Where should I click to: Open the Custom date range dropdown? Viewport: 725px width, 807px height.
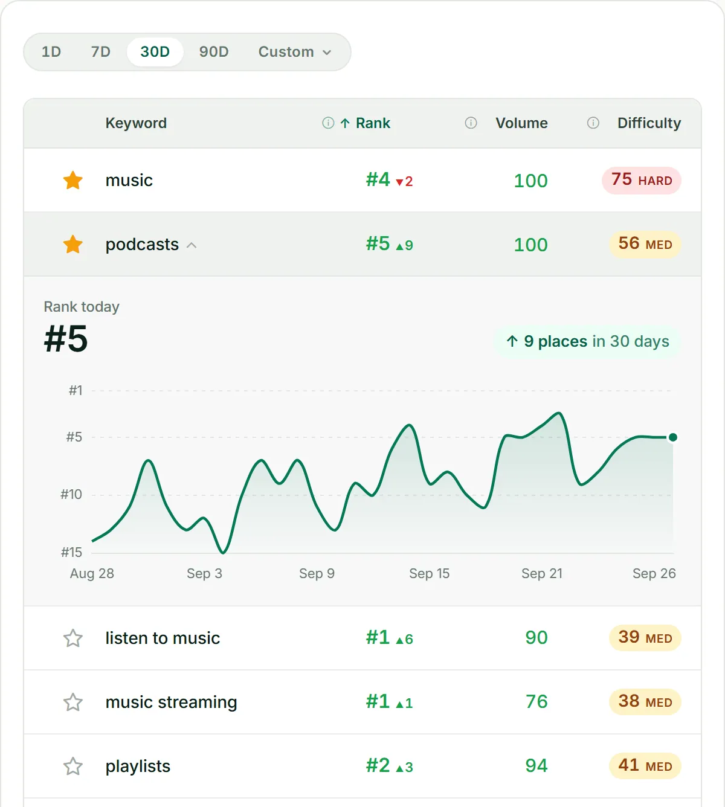(295, 52)
